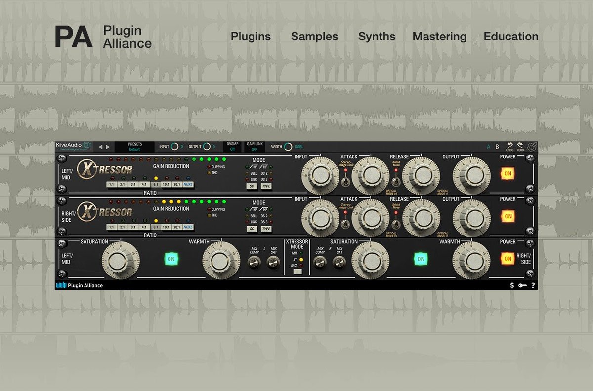Click Left/Mid MIX SAT small knob
This screenshot has height=391, width=593.
tap(273, 263)
